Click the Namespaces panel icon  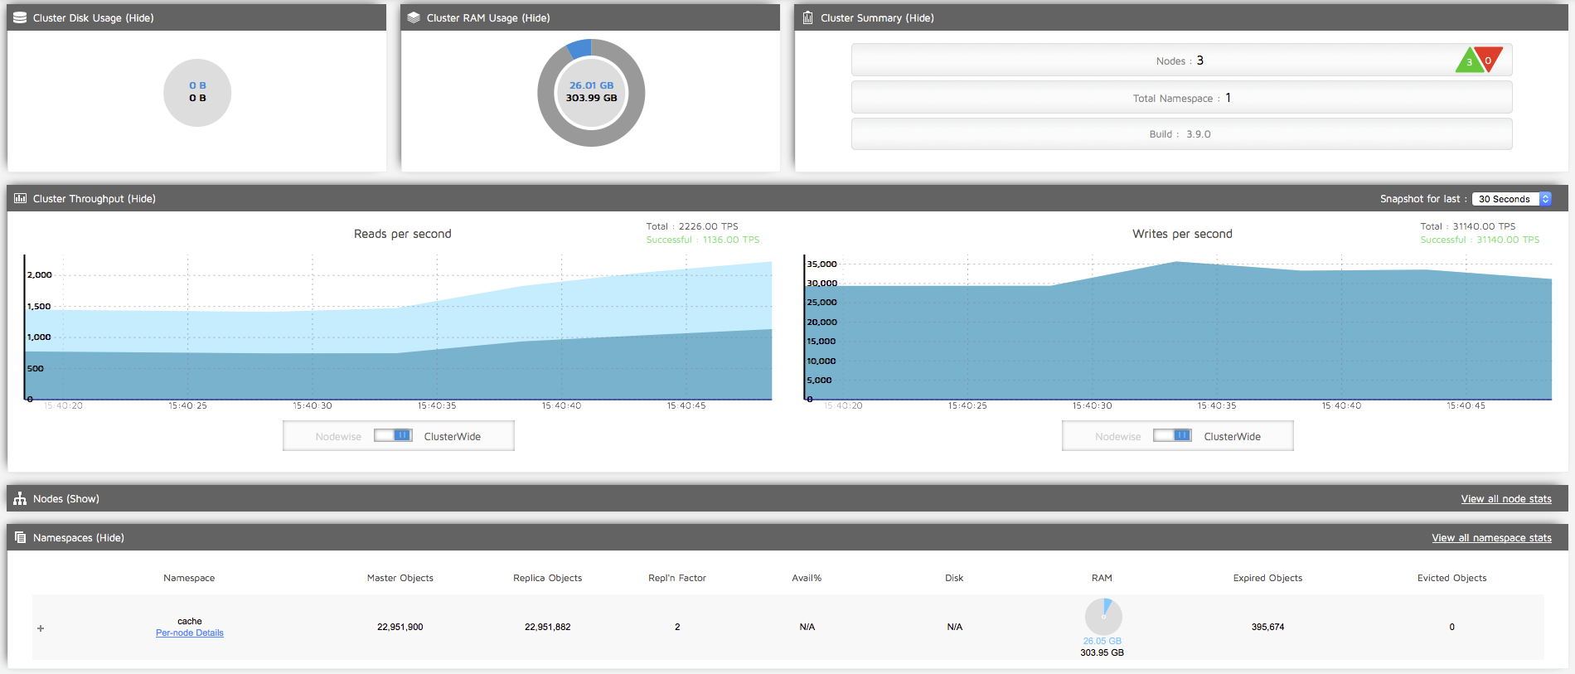click(x=20, y=537)
